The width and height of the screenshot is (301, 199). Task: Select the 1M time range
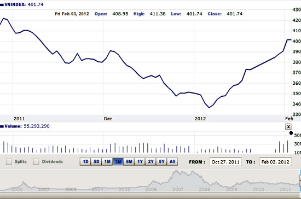pyautogui.click(x=107, y=162)
